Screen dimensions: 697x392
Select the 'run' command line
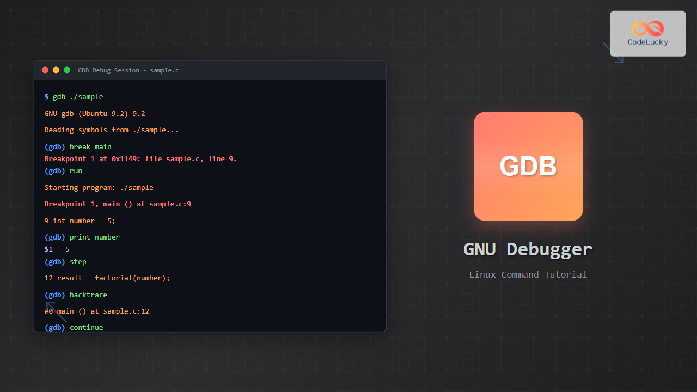[x=76, y=171]
